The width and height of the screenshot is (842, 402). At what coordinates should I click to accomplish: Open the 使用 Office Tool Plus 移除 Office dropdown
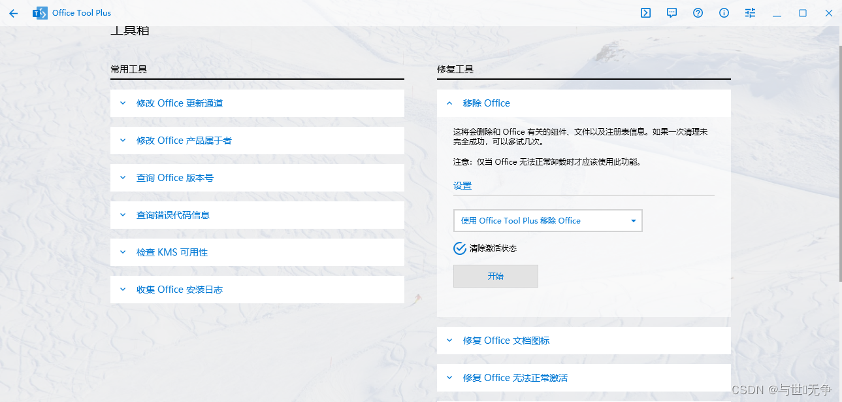point(547,220)
